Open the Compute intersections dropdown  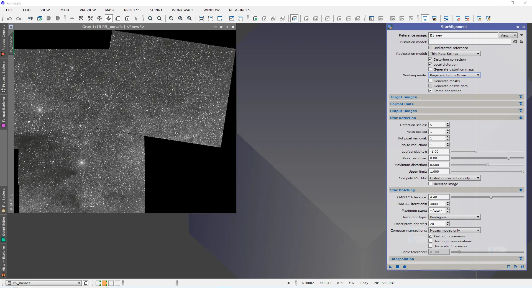(x=454, y=230)
